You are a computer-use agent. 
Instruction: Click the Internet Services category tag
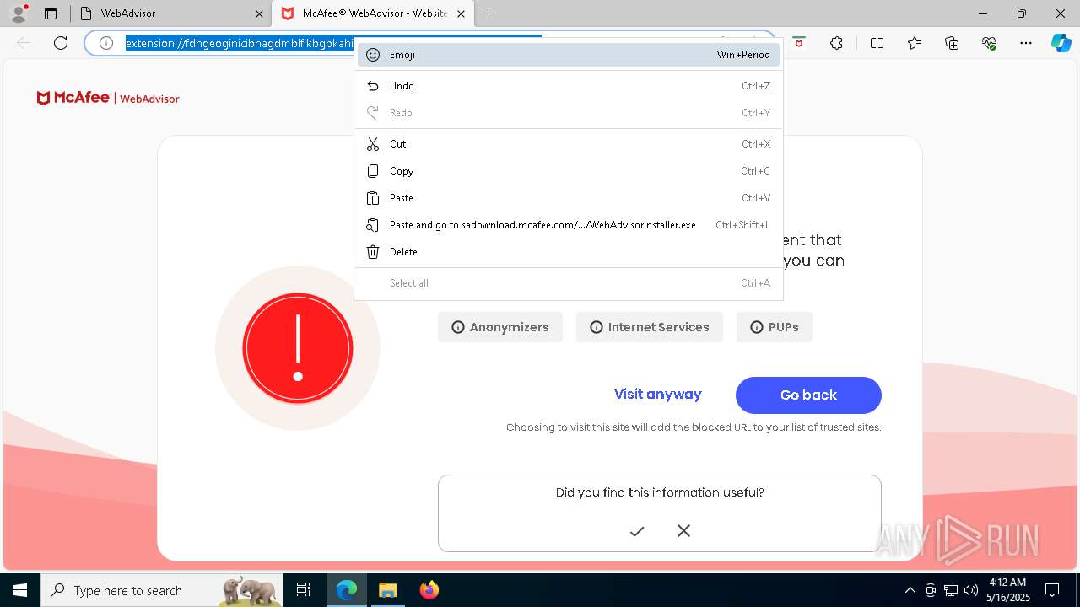650,327
